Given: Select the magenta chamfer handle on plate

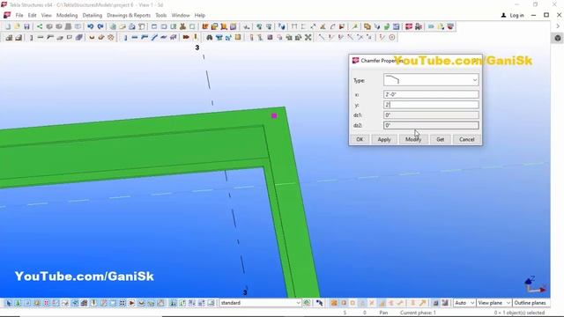Looking at the screenshot, I should (x=274, y=115).
